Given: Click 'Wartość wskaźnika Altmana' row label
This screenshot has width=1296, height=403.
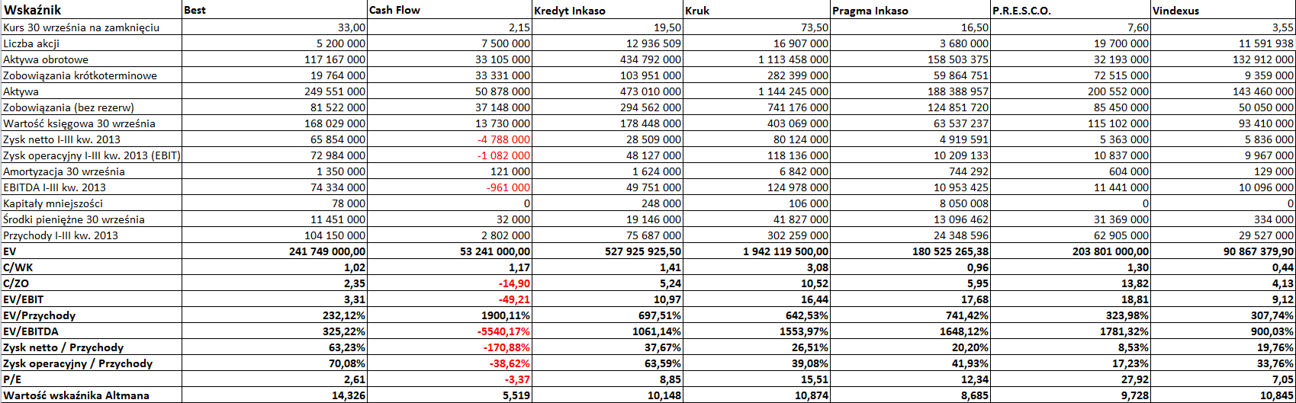Looking at the screenshot, I should point(76,395).
